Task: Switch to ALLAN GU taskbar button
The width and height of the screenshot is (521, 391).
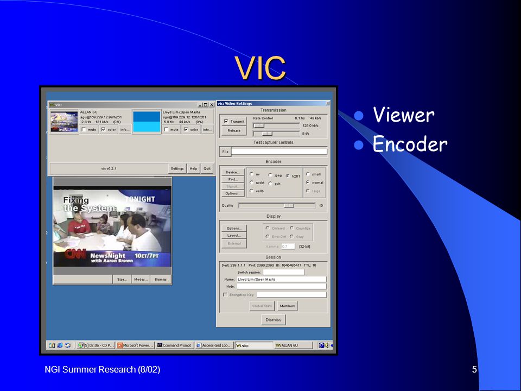Action: coord(294,345)
